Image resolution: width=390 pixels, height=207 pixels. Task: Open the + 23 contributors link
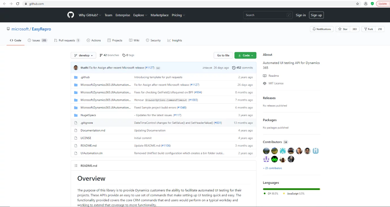(272, 168)
